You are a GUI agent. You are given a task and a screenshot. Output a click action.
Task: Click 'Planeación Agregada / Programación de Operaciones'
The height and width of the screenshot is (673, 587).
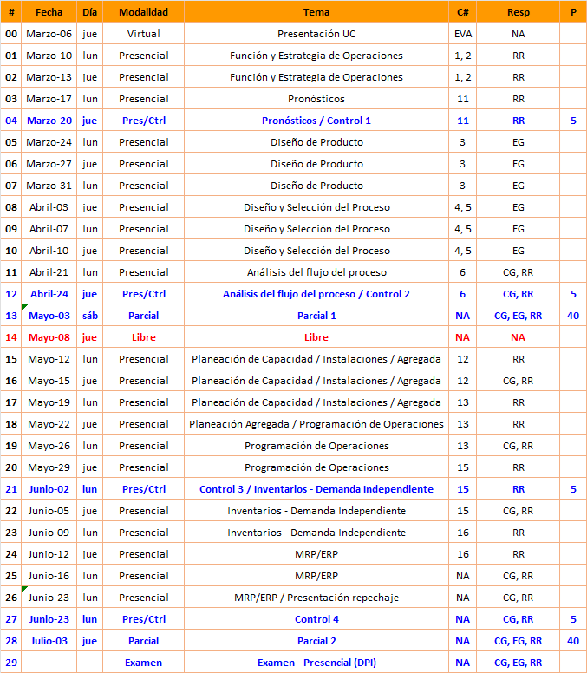(316, 424)
